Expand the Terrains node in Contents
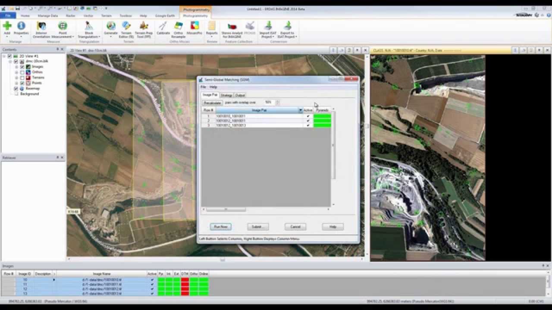The image size is (552, 310). [17, 77]
